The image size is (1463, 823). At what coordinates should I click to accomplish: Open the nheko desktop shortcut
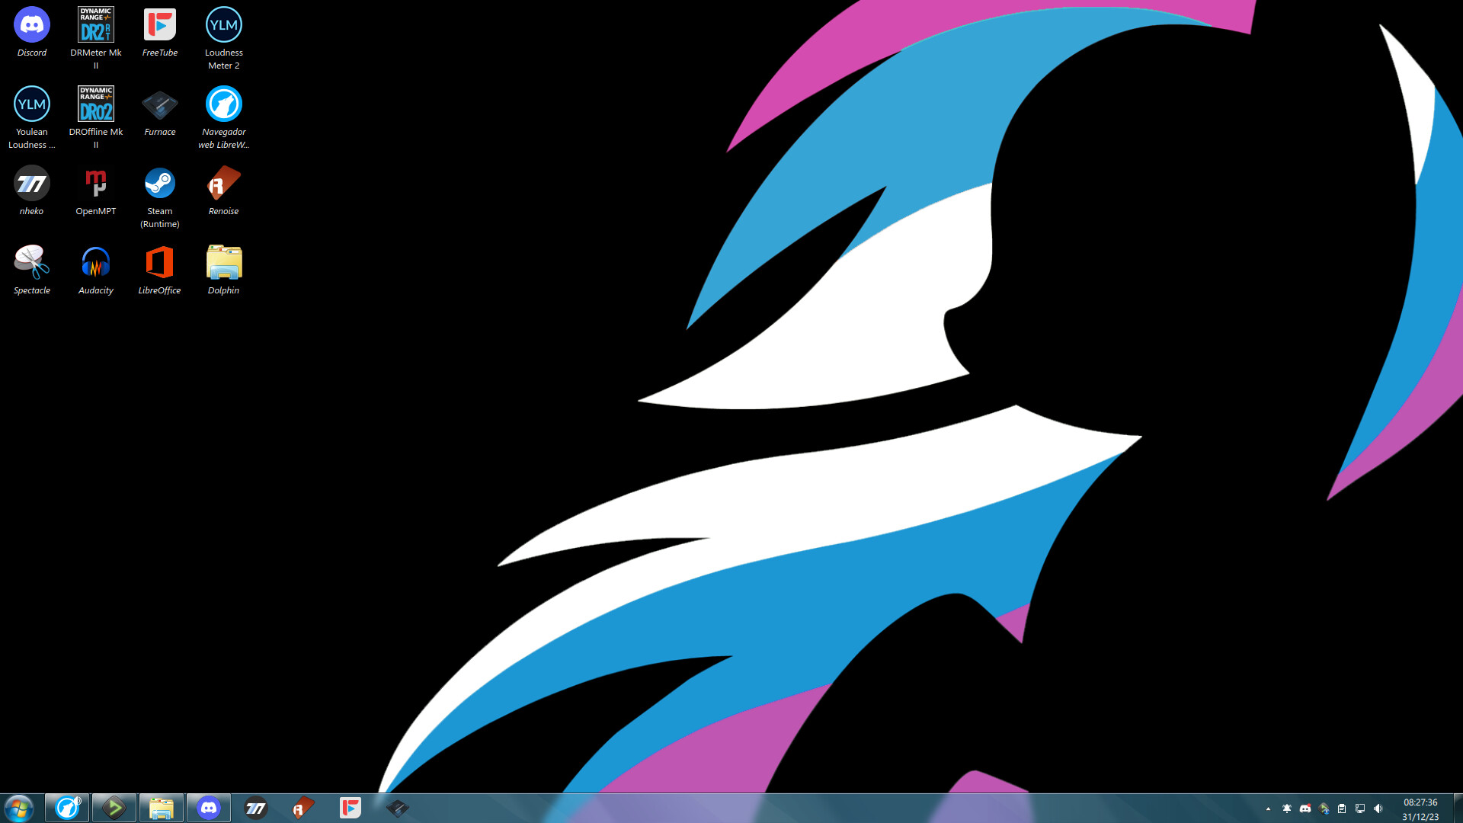(32, 184)
